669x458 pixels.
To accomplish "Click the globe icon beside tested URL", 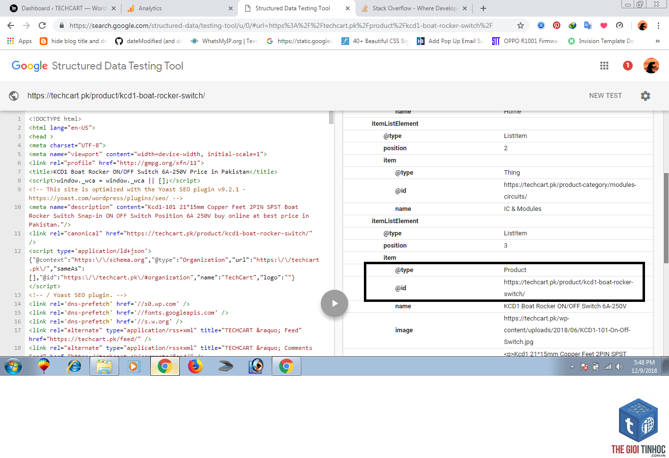I will point(14,96).
